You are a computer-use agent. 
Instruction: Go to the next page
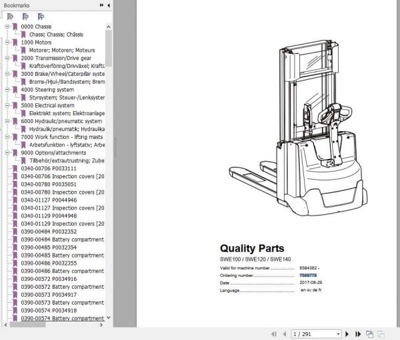tap(347, 334)
